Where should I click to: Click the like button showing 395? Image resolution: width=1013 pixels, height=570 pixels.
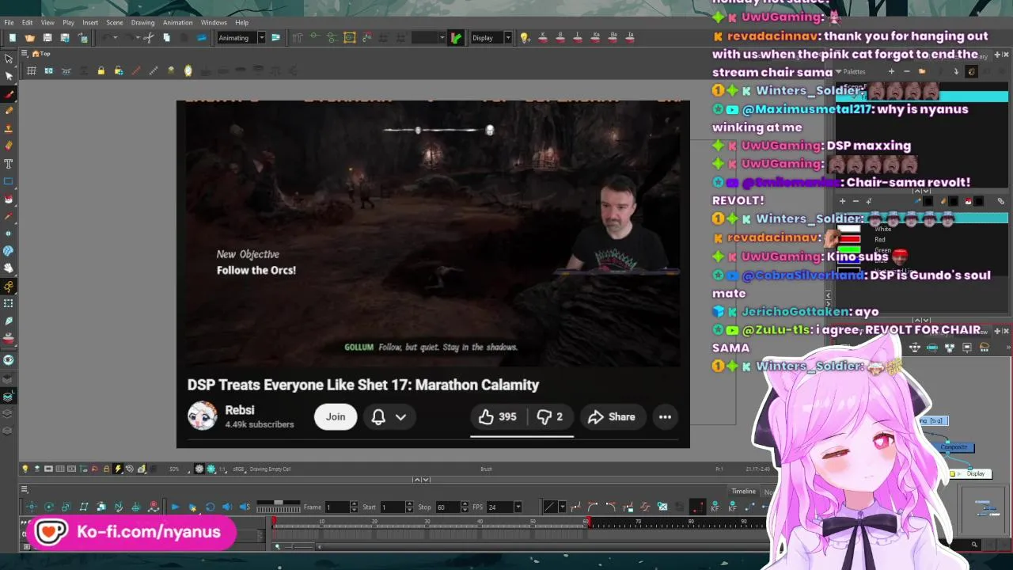(x=497, y=416)
